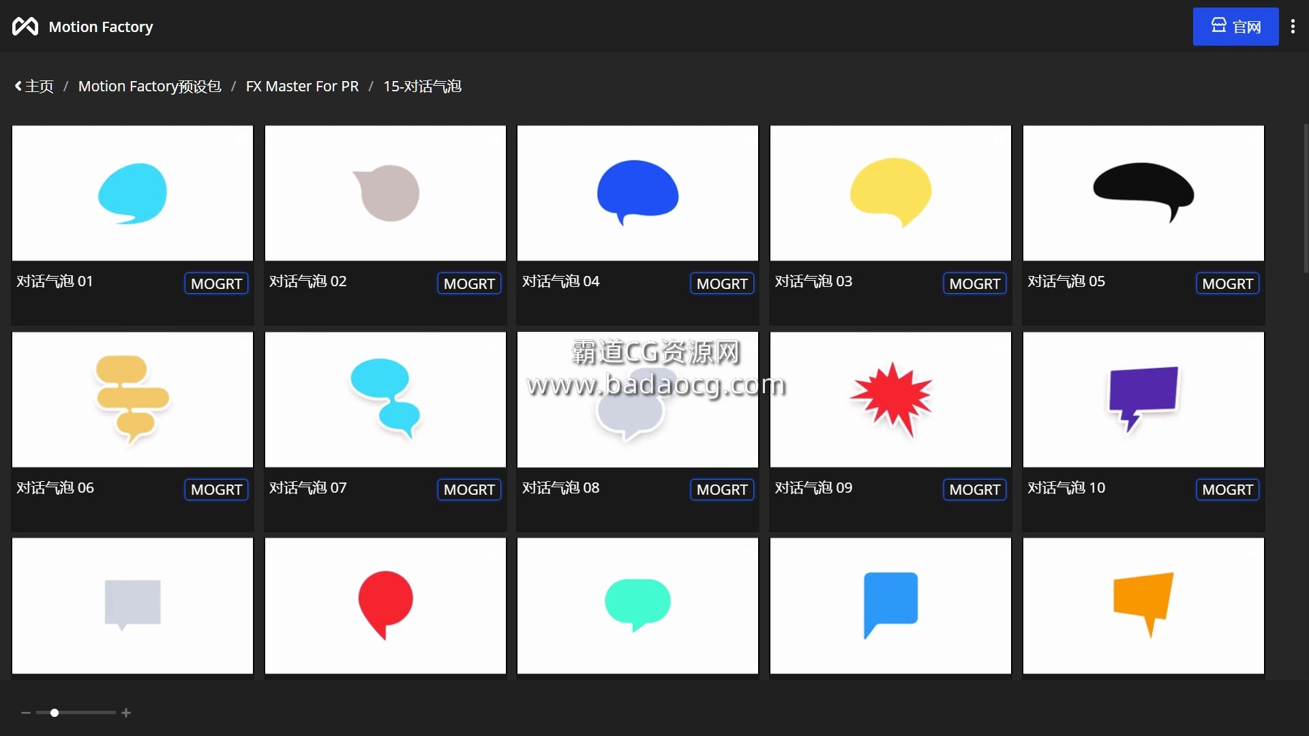Image resolution: width=1309 pixels, height=736 pixels.
Task: Open the three-dot more options menu
Action: [x=1293, y=27]
